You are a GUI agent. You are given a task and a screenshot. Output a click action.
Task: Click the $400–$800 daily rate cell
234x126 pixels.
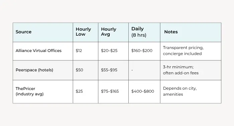click(144, 92)
